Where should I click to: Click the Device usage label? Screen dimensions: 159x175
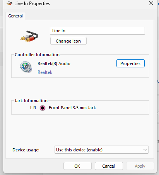coord(26,150)
